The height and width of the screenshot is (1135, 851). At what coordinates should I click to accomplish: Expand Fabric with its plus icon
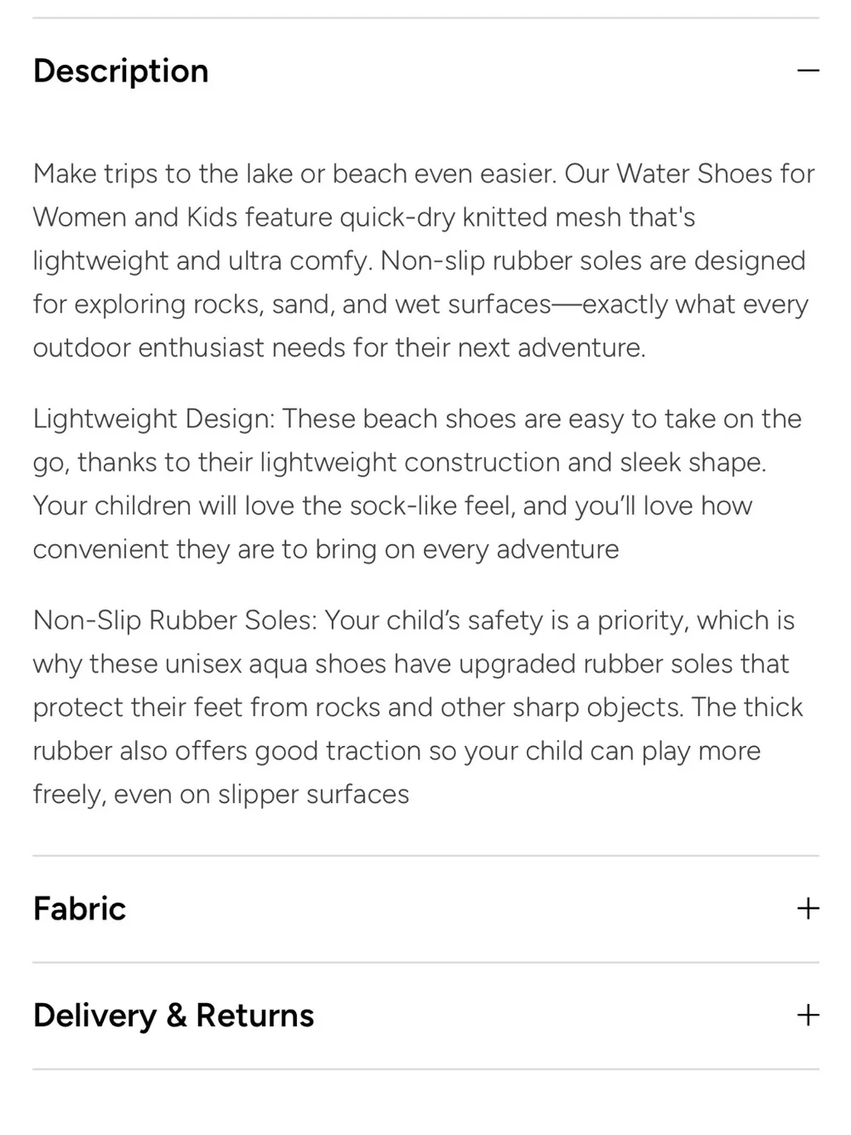click(x=808, y=909)
